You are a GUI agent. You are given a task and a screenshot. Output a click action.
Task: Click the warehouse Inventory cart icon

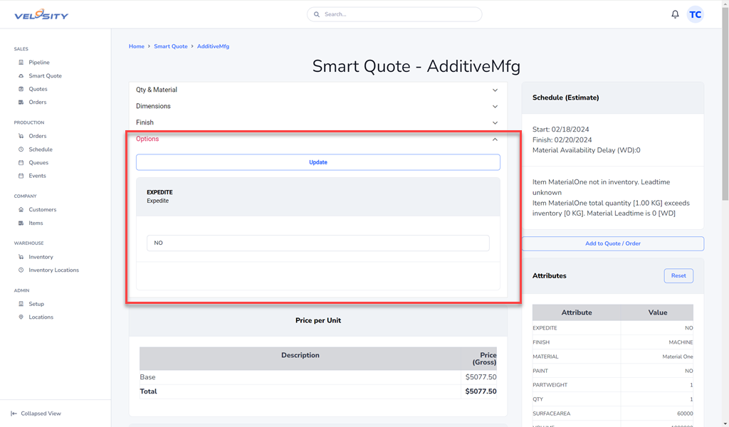tap(21, 257)
